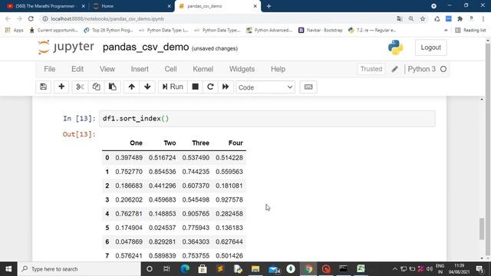This screenshot has width=491, height=276.
Task: Click the Type here to search box
Action: click(79, 269)
